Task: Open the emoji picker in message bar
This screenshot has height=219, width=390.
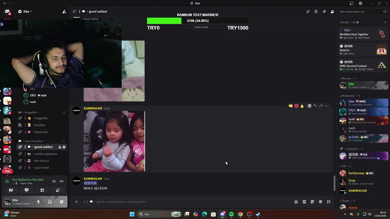Action: coord(321,202)
